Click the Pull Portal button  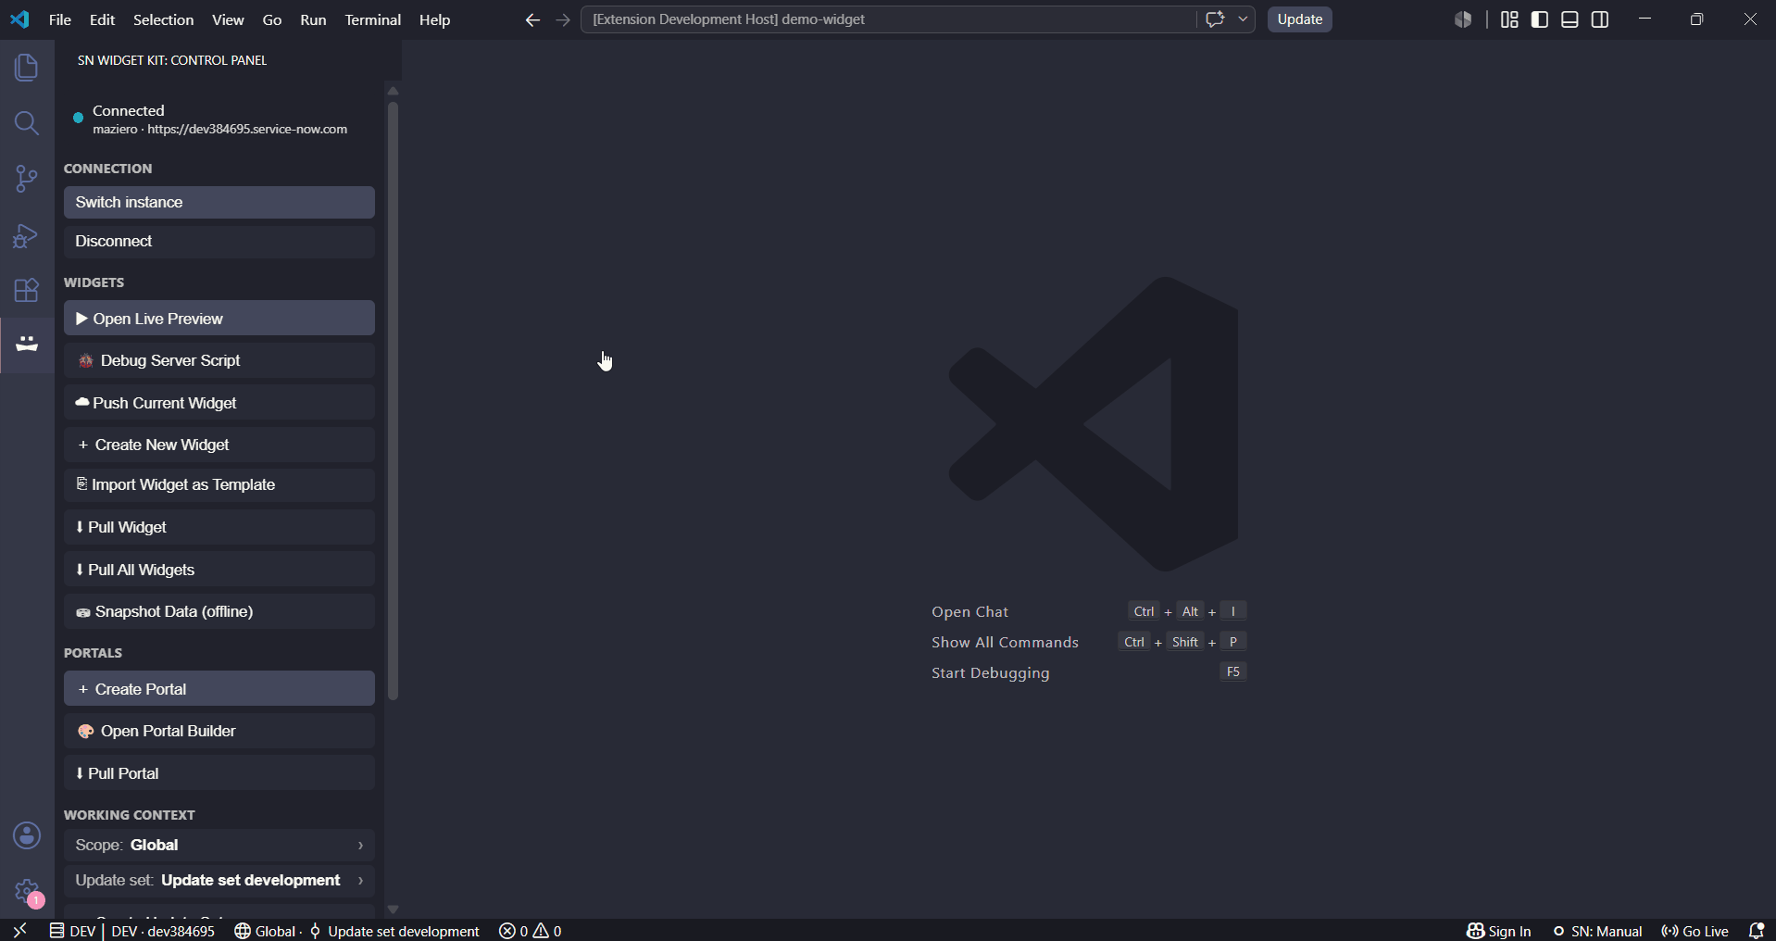click(219, 773)
